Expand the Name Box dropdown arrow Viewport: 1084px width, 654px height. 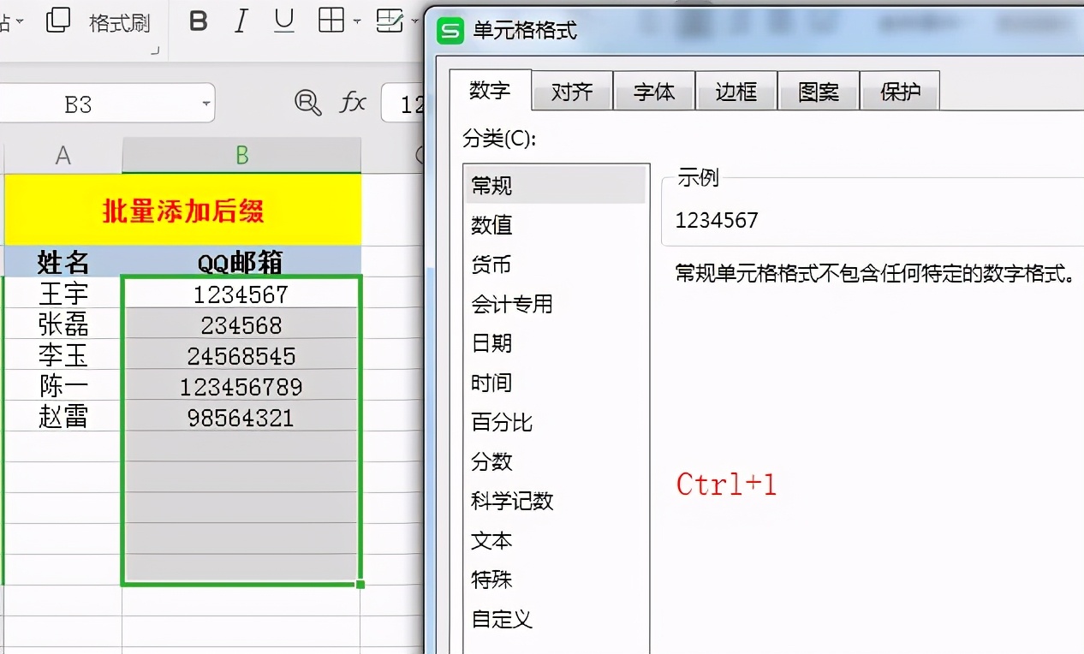pyautogui.click(x=206, y=104)
